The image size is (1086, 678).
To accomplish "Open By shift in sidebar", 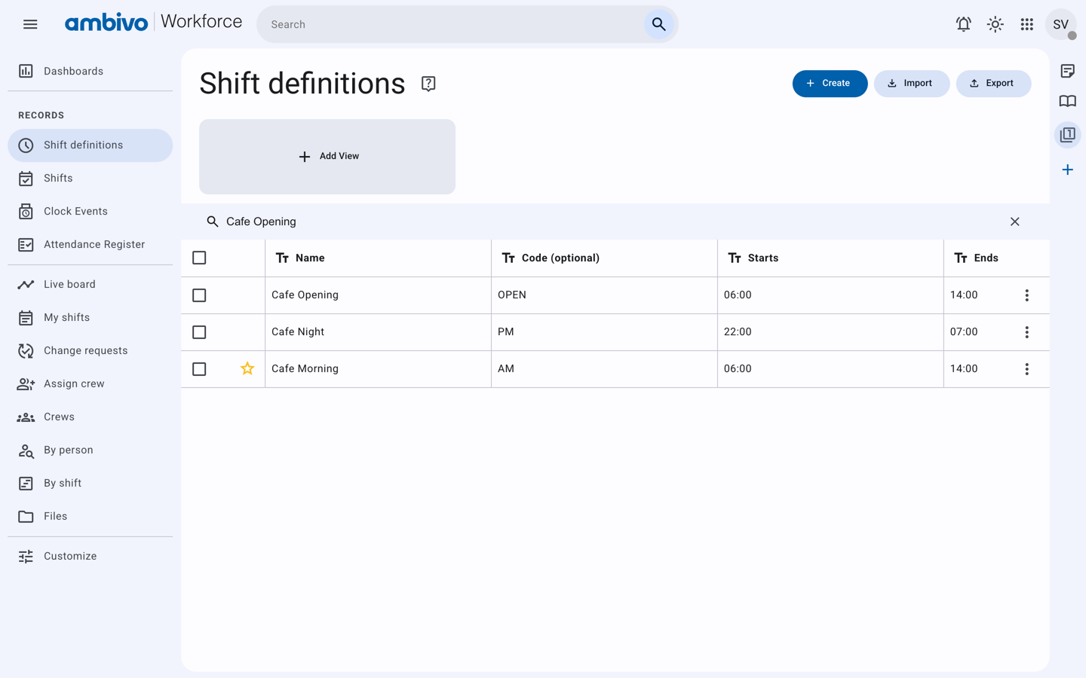I will (90, 484).
